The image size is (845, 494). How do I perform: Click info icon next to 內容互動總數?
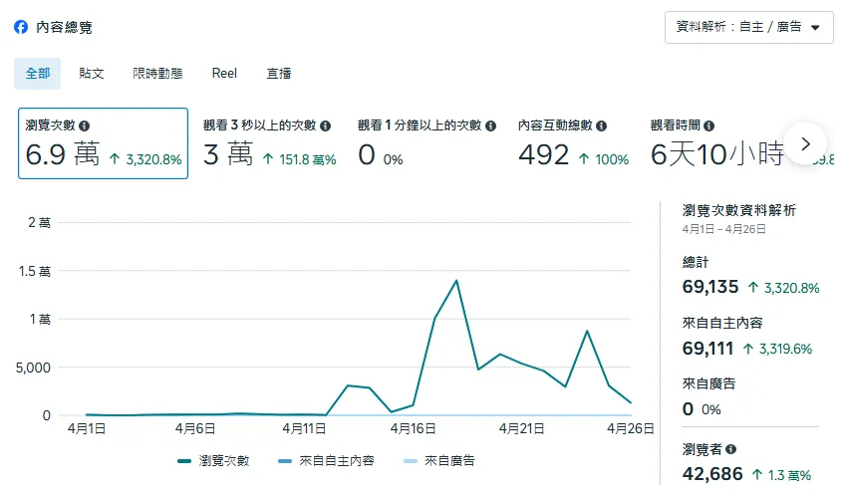(602, 126)
